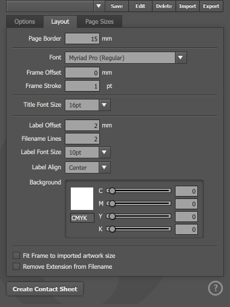
Task: Click the preset name field at top
Action: click(x=50, y=6)
